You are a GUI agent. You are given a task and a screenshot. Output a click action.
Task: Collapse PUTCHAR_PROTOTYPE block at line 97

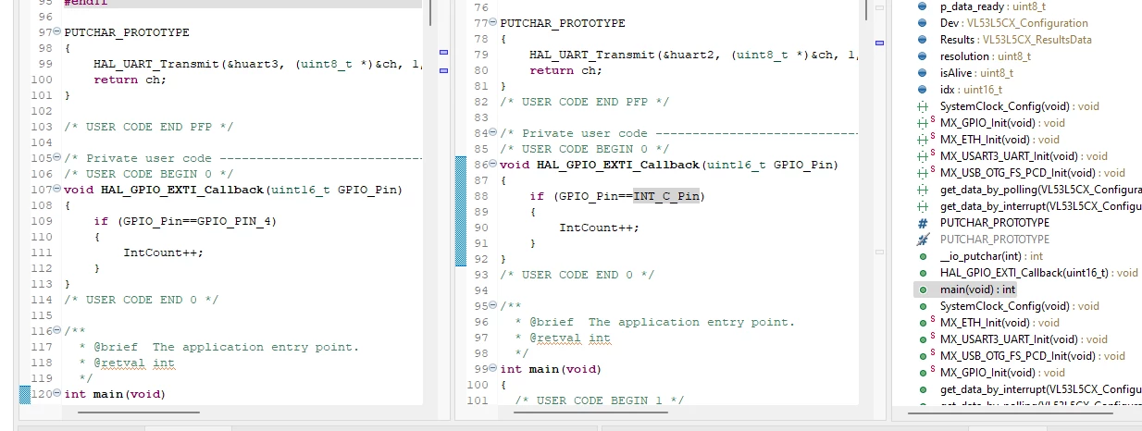[57, 32]
